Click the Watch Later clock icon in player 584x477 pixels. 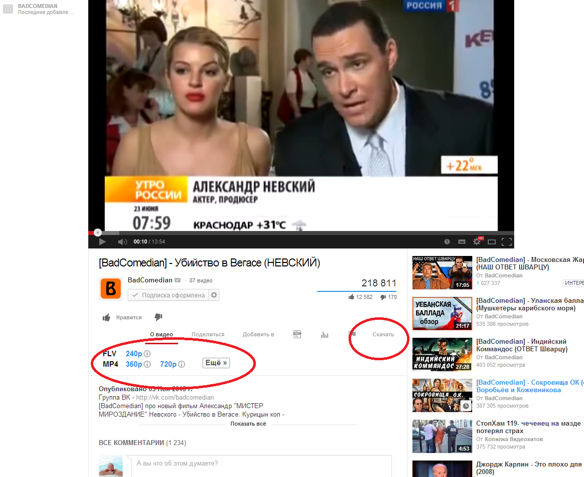coord(447,242)
